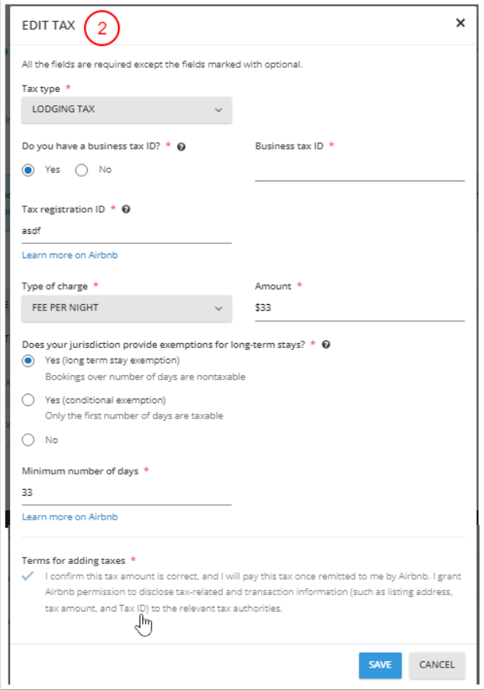The image size is (484, 690).
Task: Close the Edit Tax dialog
Action: pos(460,23)
